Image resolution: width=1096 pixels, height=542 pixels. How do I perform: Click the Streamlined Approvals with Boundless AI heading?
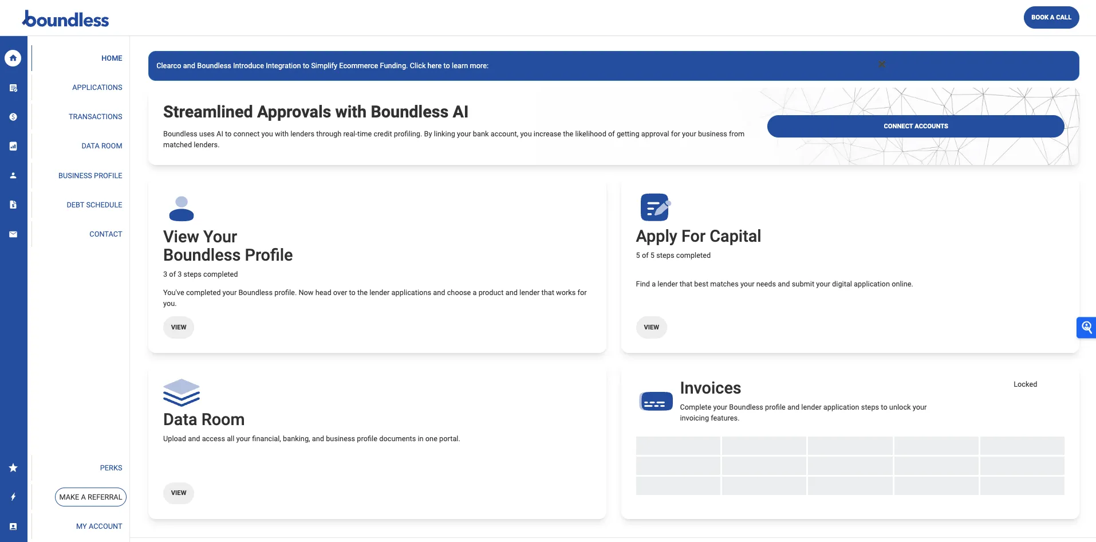click(316, 112)
